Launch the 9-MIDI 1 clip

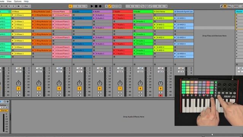click(155, 18)
